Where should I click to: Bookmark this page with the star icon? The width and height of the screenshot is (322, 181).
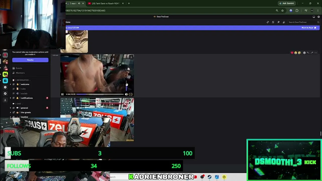click(283, 11)
